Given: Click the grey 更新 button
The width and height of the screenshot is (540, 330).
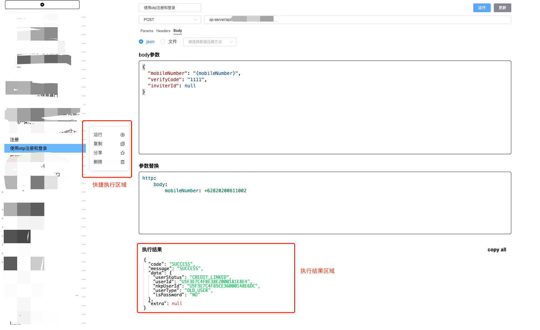Looking at the screenshot, I should 502,8.
